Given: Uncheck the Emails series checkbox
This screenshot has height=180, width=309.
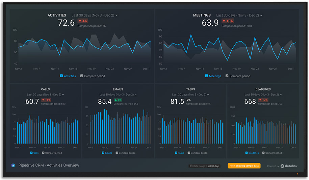Looking at the screenshot, I should coord(103,153).
